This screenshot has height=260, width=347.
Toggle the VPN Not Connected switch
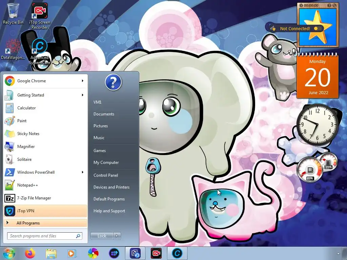click(x=317, y=28)
